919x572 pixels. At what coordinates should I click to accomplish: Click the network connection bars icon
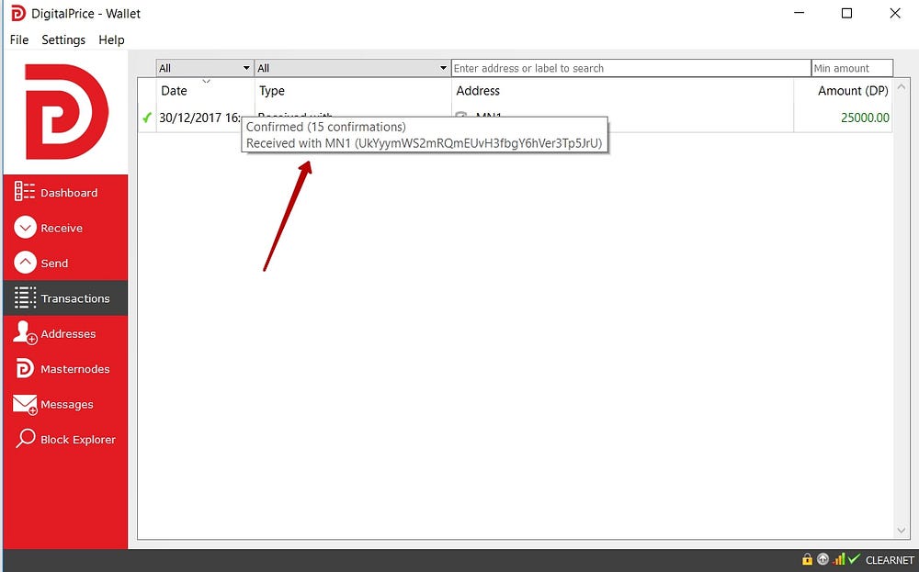pos(839,559)
